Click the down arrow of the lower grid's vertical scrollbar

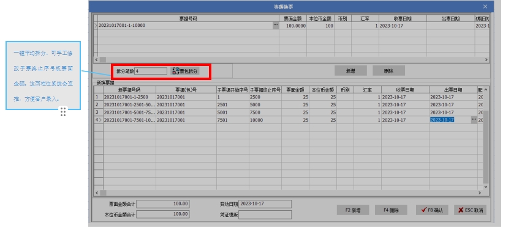(x=486, y=187)
